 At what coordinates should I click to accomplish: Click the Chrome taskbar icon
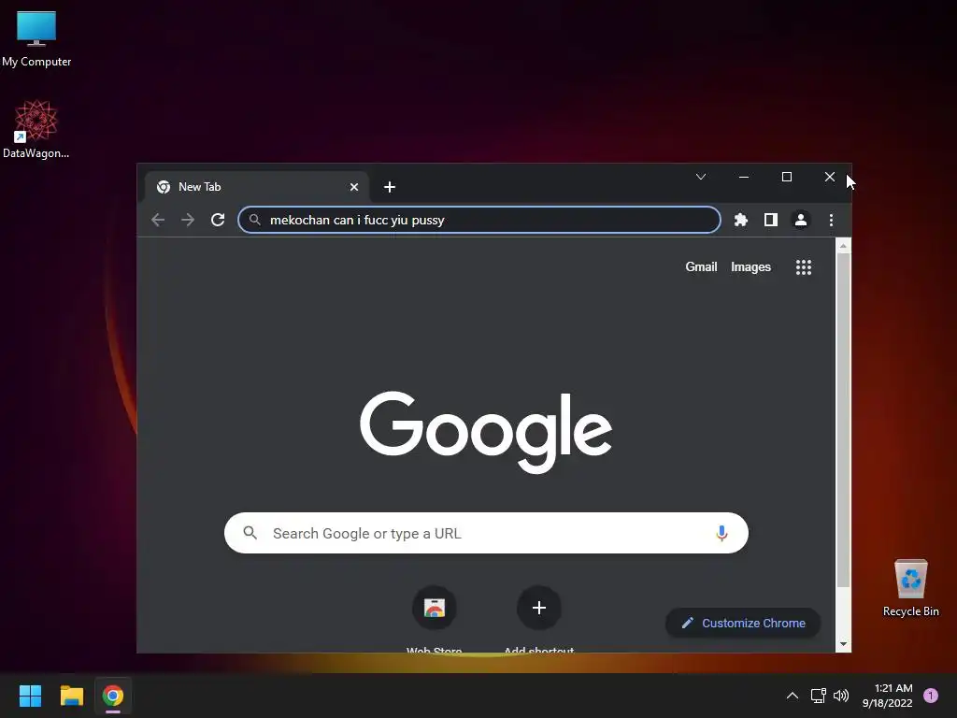pos(113,696)
